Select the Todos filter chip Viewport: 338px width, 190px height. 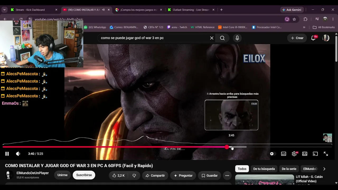242,169
